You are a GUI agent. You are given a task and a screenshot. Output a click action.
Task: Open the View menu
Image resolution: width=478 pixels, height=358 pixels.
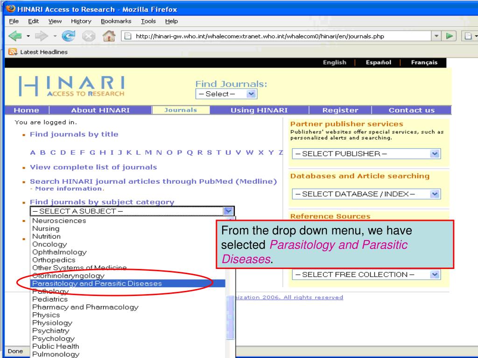tap(55, 21)
